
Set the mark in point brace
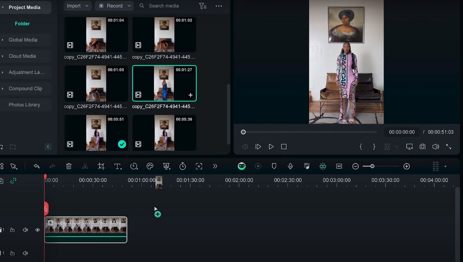coord(361,146)
